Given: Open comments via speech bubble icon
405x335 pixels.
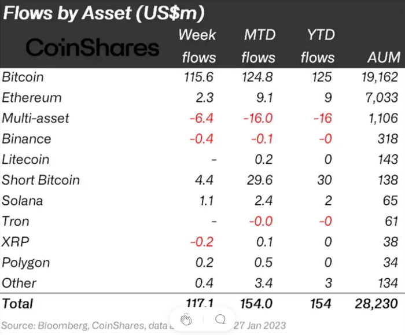Looking at the screenshot, I should pyautogui.click(x=220, y=319).
